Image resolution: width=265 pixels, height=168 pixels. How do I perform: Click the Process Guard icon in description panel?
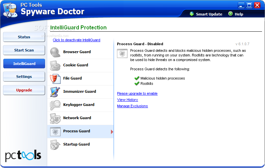pyautogui.click(x=122, y=53)
